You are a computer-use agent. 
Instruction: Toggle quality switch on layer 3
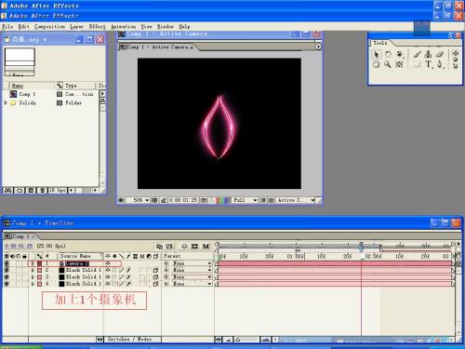point(122,277)
